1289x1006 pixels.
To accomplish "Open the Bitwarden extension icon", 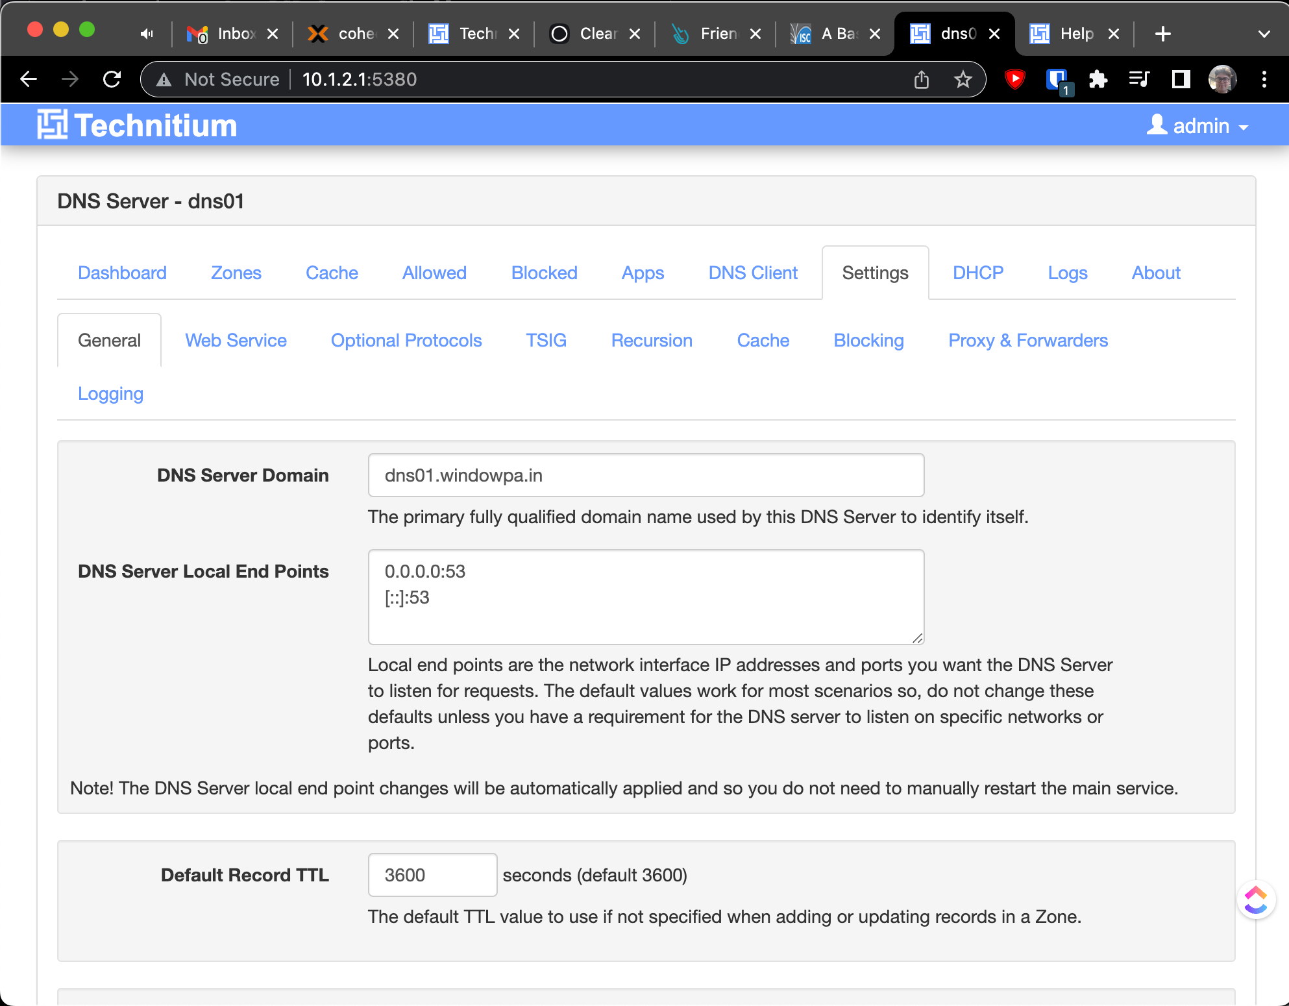I will (1057, 79).
